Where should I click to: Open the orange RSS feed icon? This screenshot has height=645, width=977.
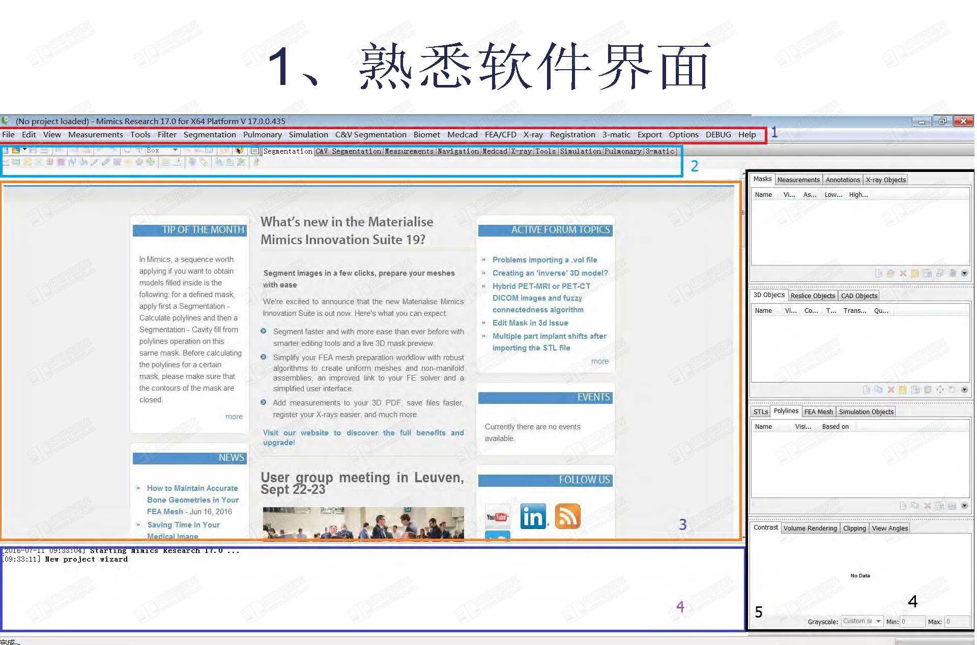[567, 516]
